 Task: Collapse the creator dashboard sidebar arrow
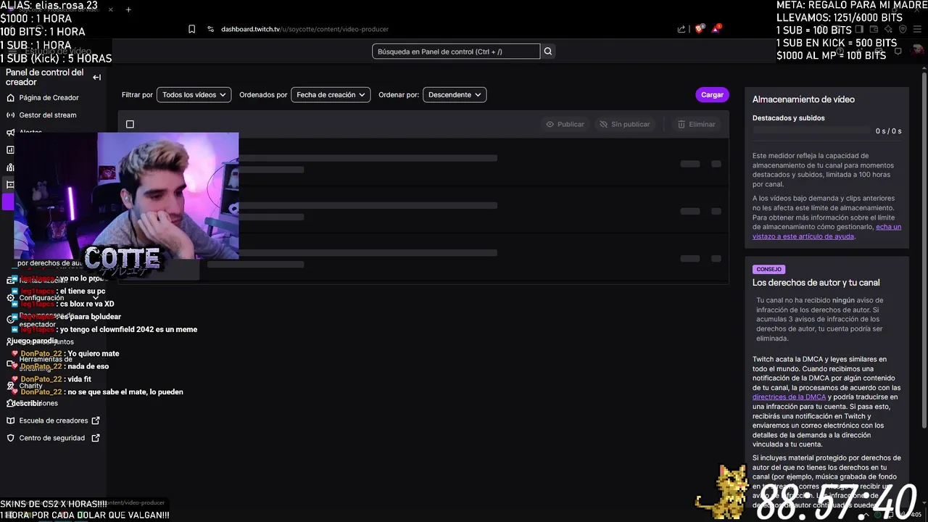click(96, 77)
